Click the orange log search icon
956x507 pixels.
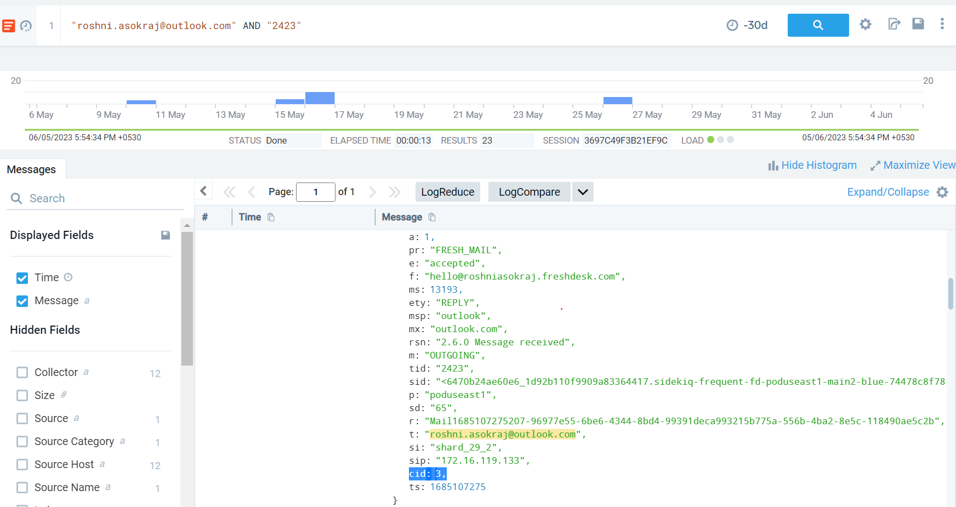(9, 26)
